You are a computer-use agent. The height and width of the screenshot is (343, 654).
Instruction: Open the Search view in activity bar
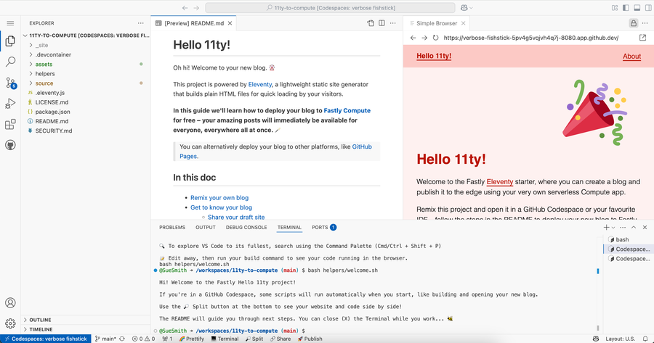click(10, 62)
